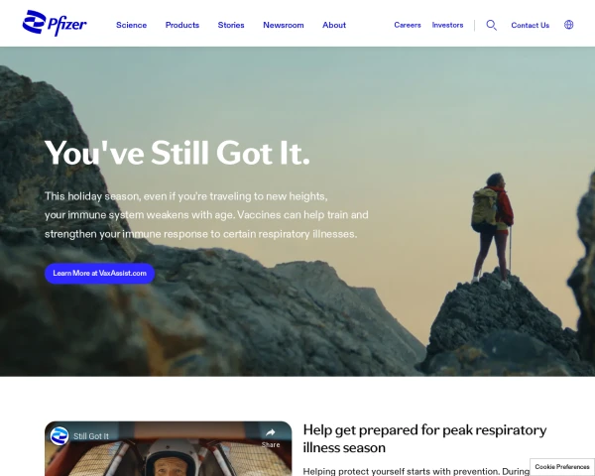The image size is (595, 476).
Task: Open the globe language selector icon
Action: coord(568,25)
